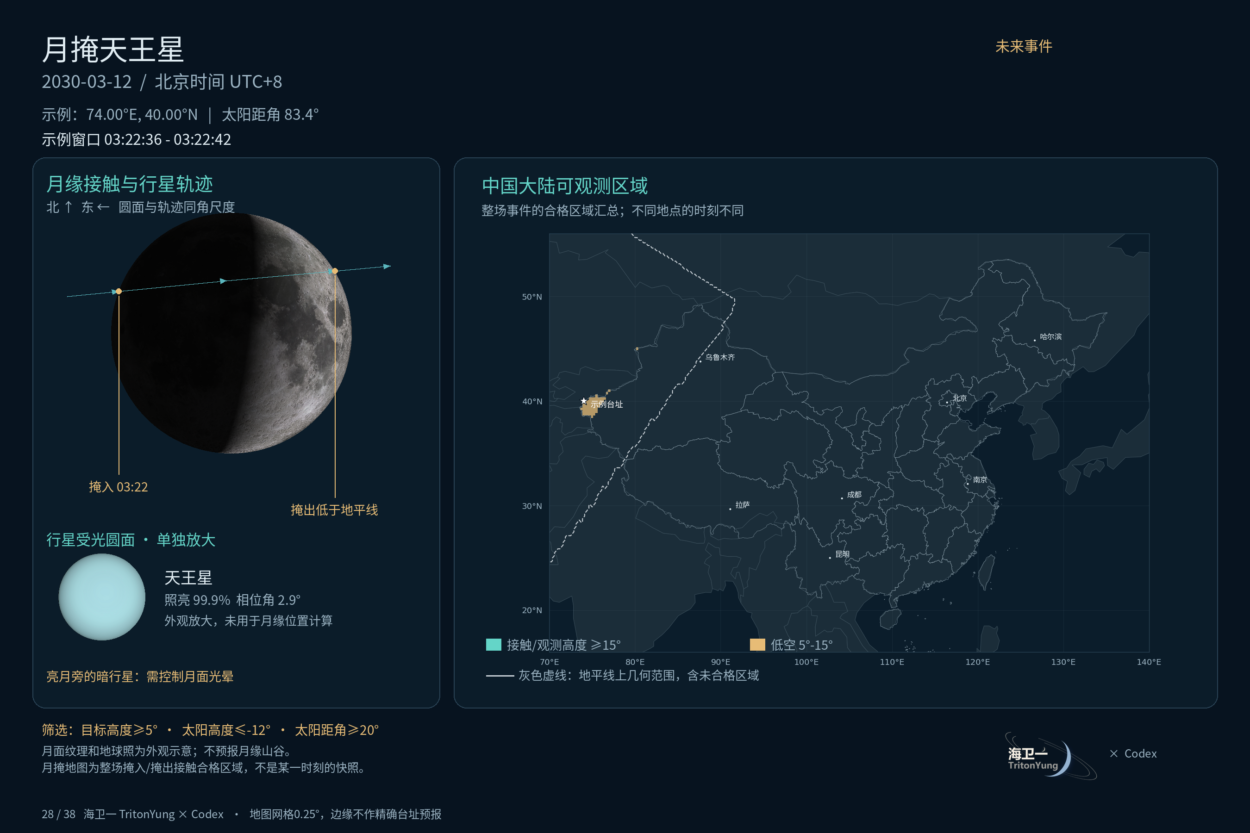
Task: Click the 行星受光圆面・单独放大 heading
Action: coord(131,540)
